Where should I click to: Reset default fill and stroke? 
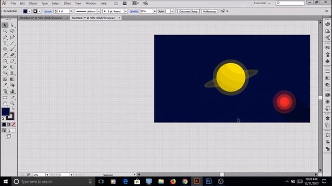(3, 119)
